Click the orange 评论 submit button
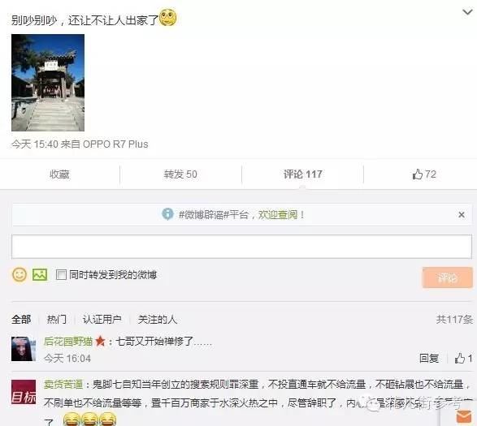Viewport: 477px width, 426px height. (x=448, y=278)
